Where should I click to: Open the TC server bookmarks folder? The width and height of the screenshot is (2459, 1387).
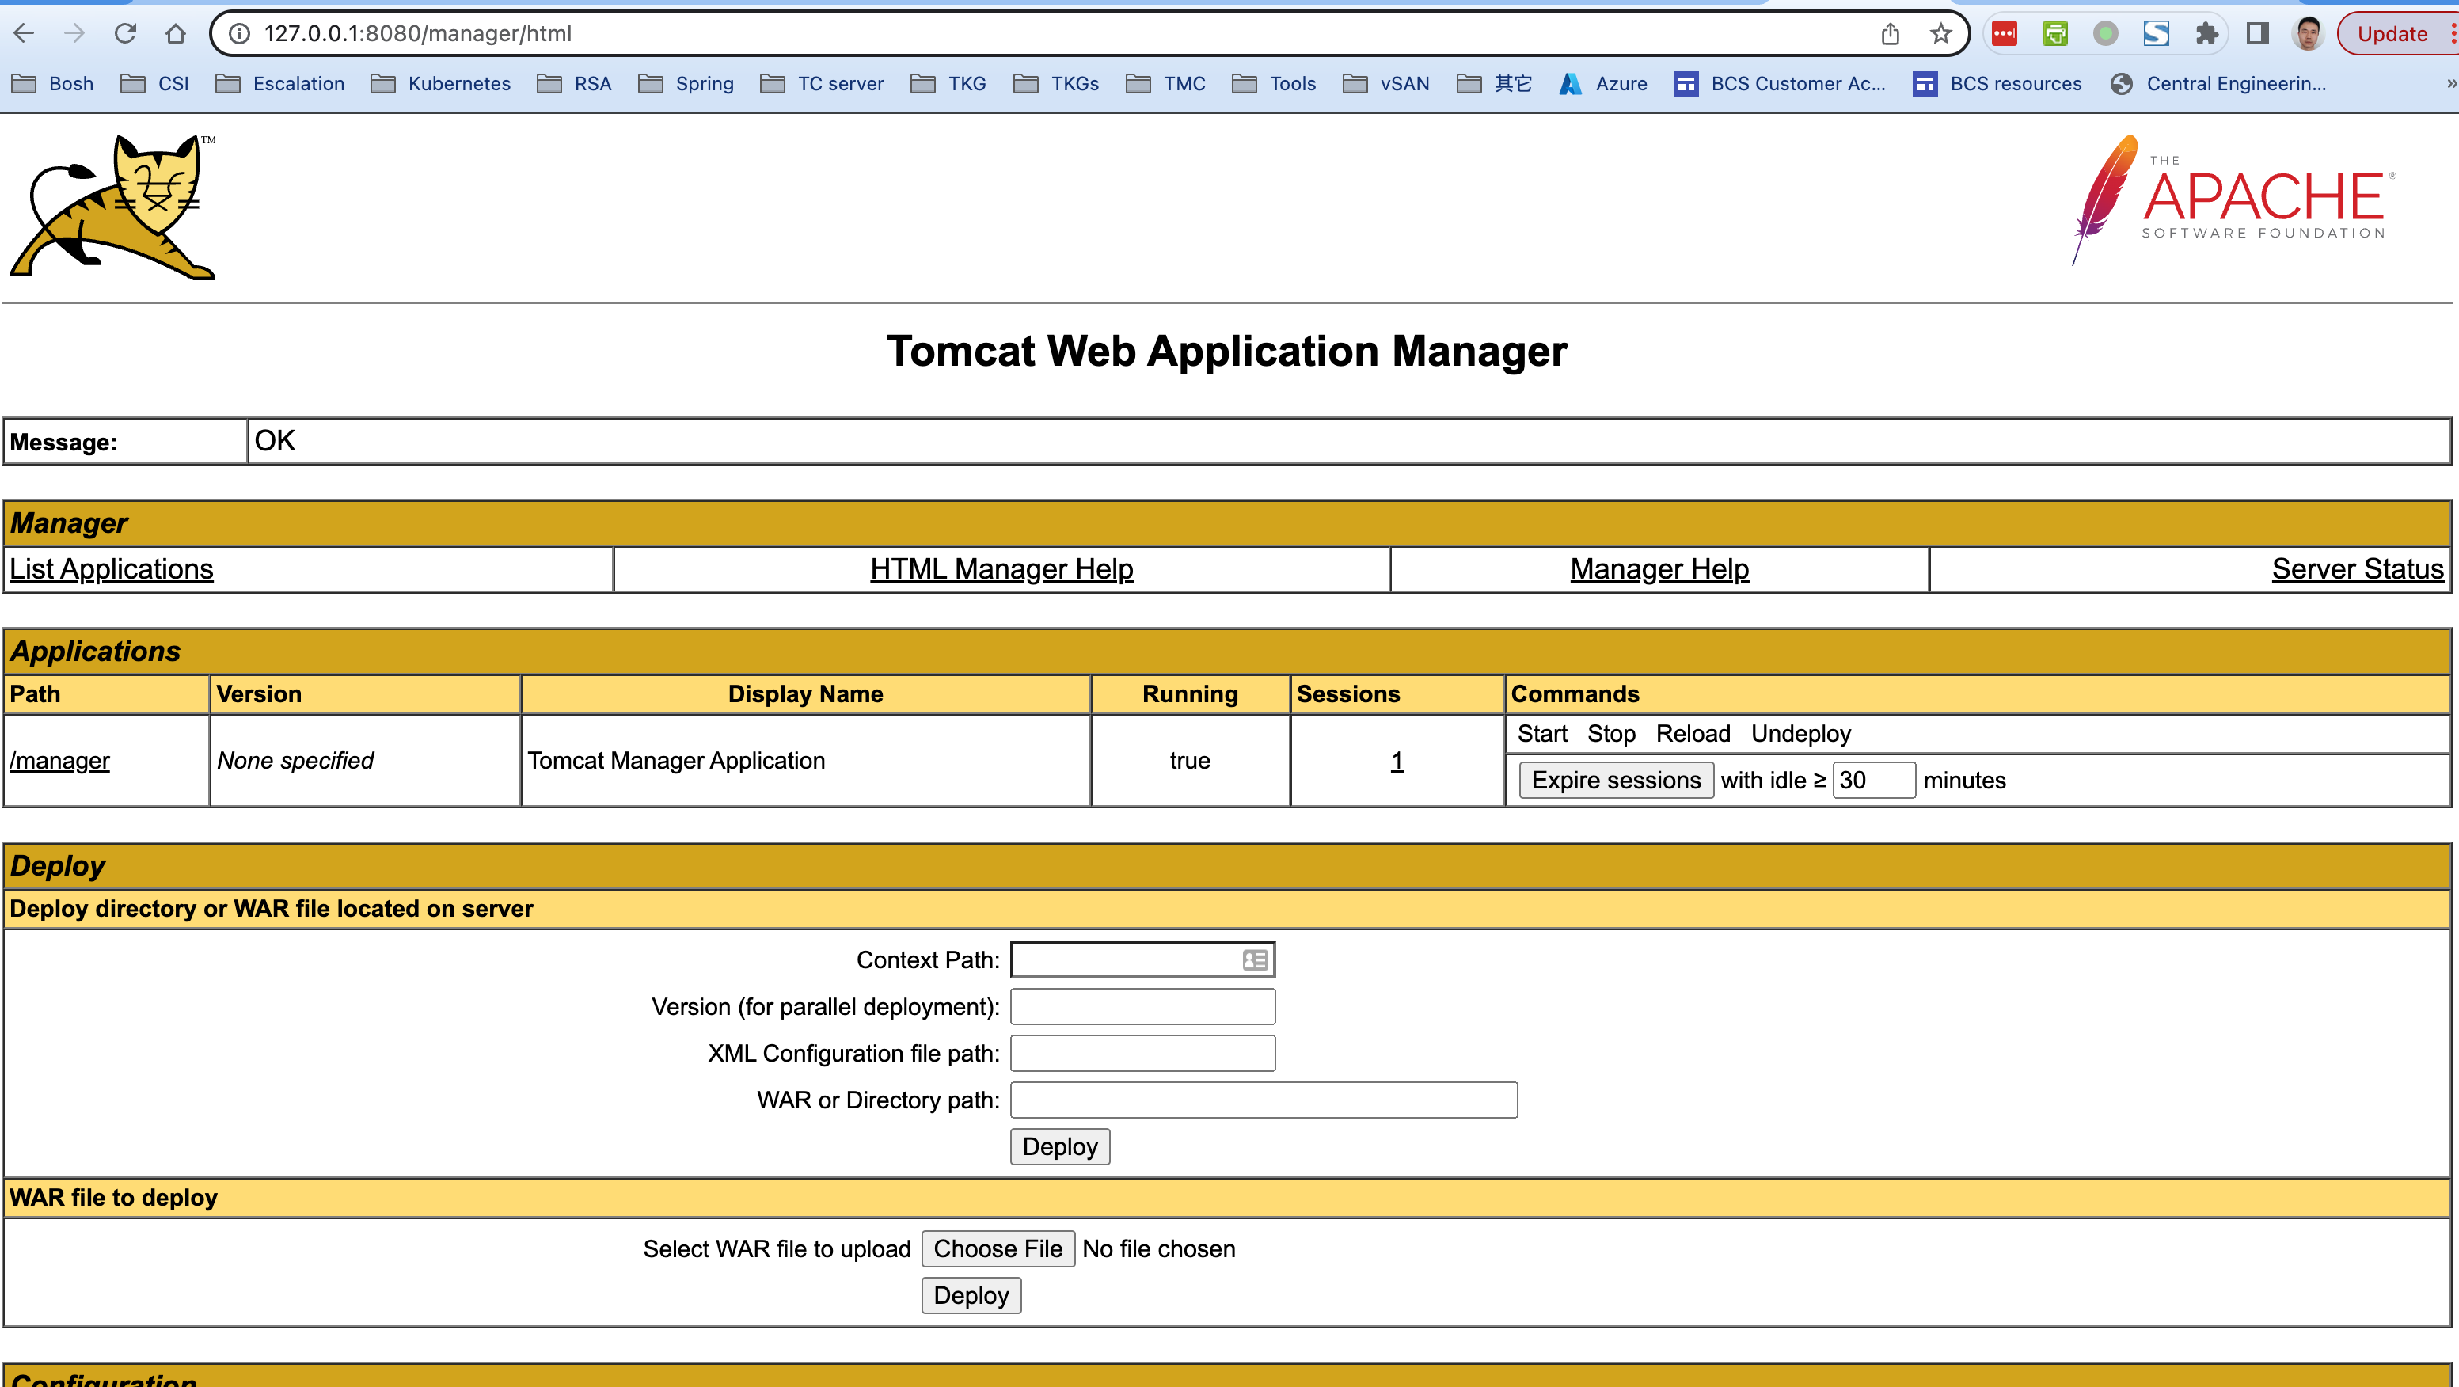[822, 84]
